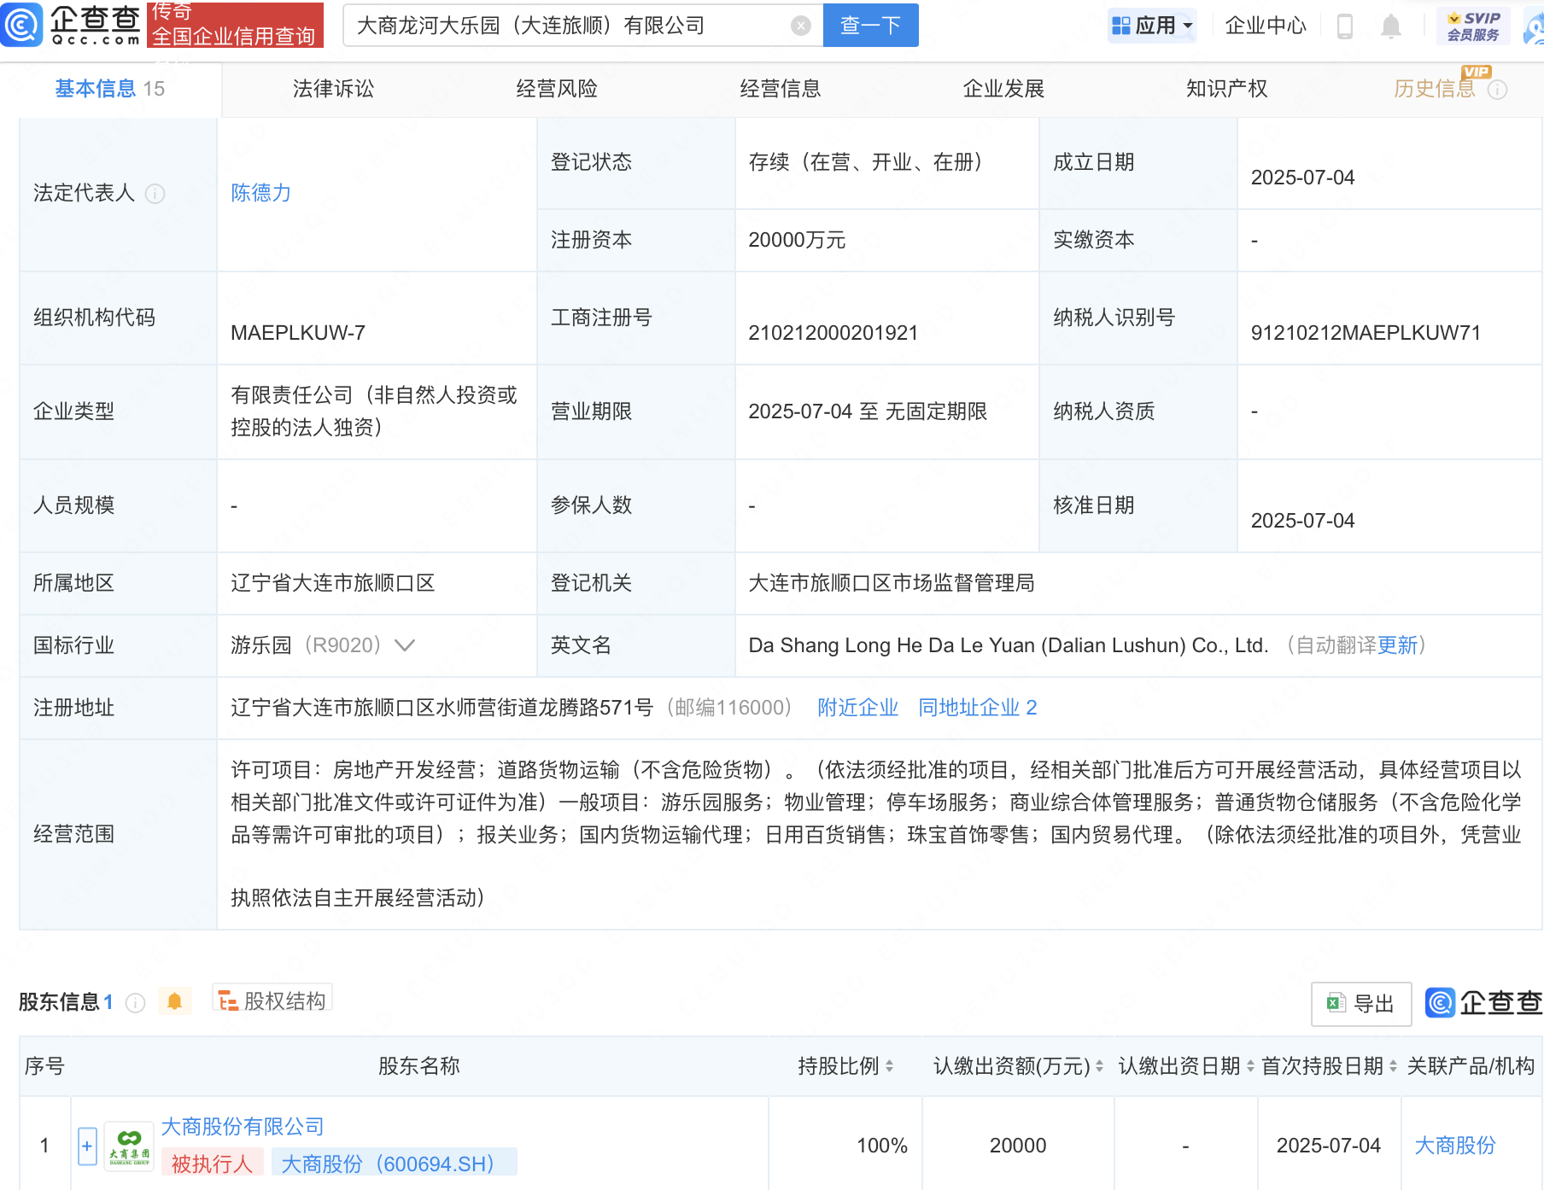Click the 辽宁省大连市旅顺口区 region value
The width and height of the screenshot is (1544, 1190).
pos(332,583)
